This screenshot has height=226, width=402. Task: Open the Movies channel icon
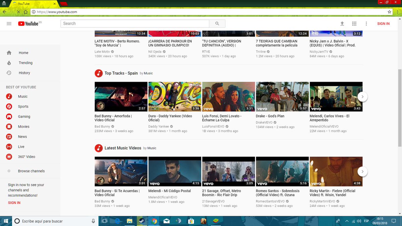click(9, 127)
